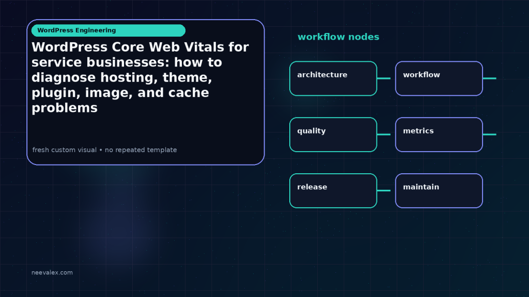Select the architecture node
The width and height of the screenshot is (529, 297).
[333, 78]
